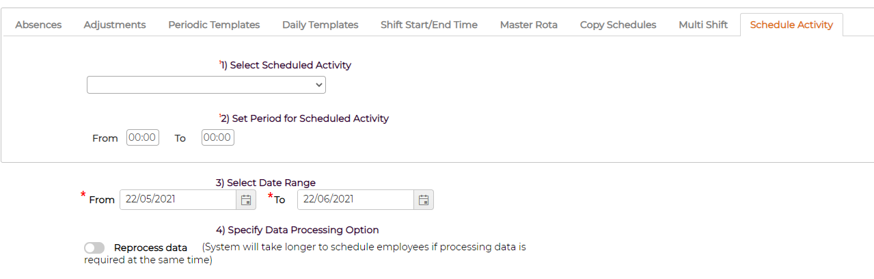
Task: Focus the period From time field
Action: (x=143, y=137)
